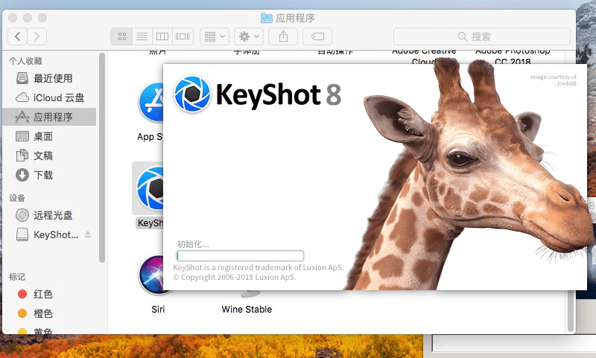Click the Siri label
The height and width of the screenshot is (358, 596).
158,310
